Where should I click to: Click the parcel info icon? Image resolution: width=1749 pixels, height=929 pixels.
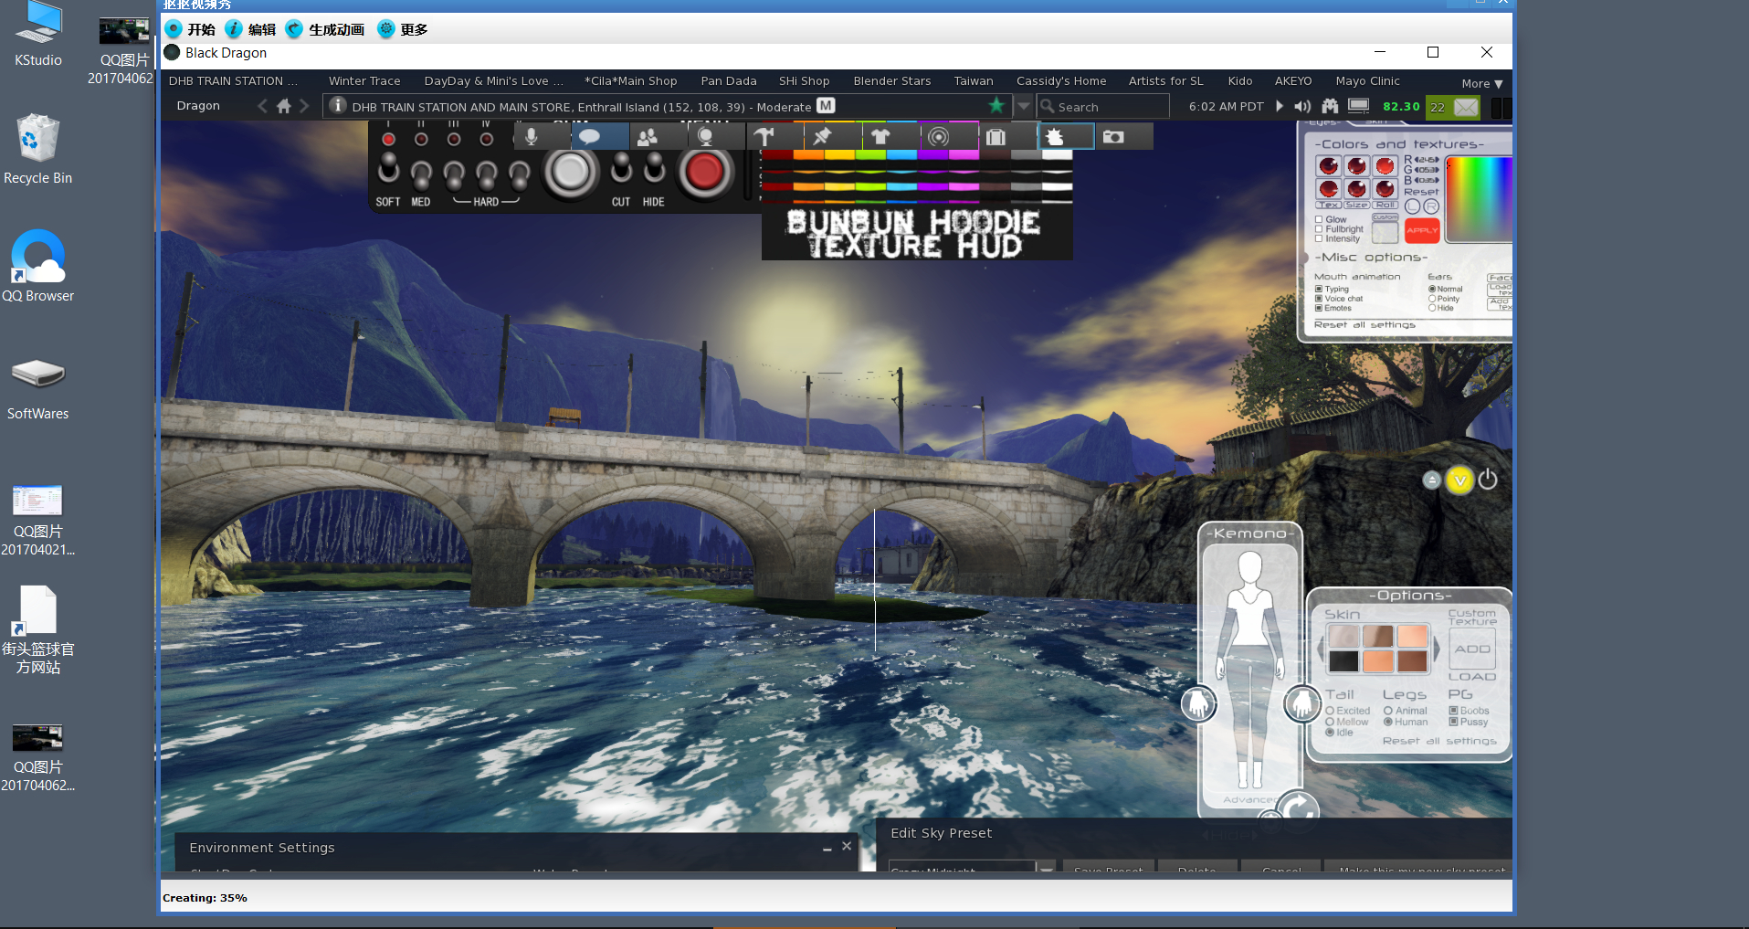338,106
